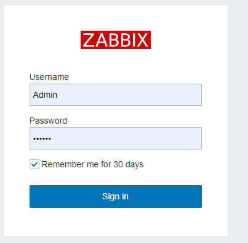
Task: Place cursor after the "Admin" text
Action: tap(57, 95)
